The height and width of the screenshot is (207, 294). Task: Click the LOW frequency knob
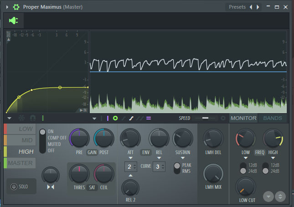pyautogui.click(x=246, y=138)
